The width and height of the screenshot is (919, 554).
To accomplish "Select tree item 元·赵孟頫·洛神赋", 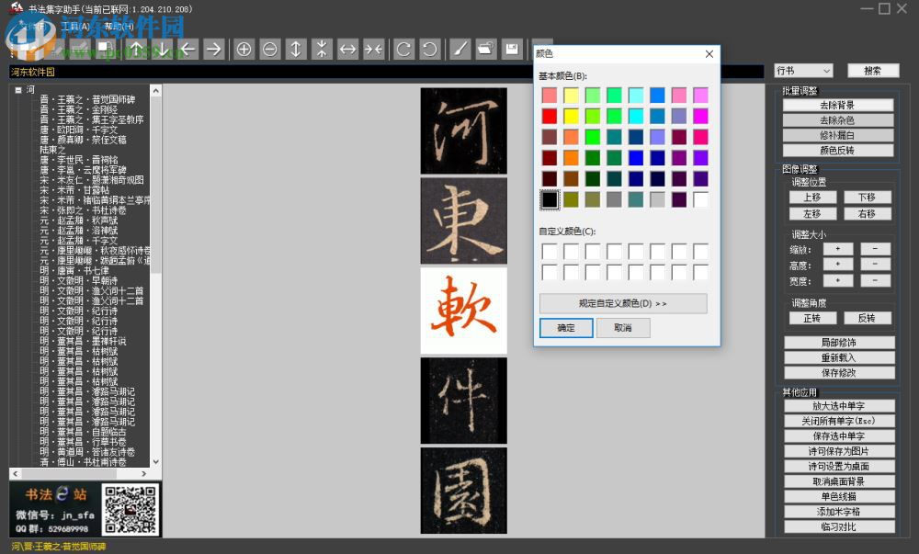I will 78,231.
